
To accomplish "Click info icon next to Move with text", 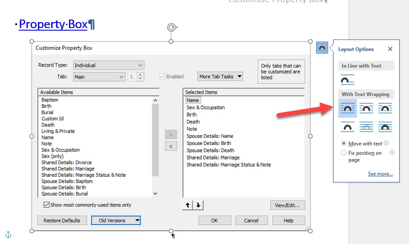I will 386,143.
